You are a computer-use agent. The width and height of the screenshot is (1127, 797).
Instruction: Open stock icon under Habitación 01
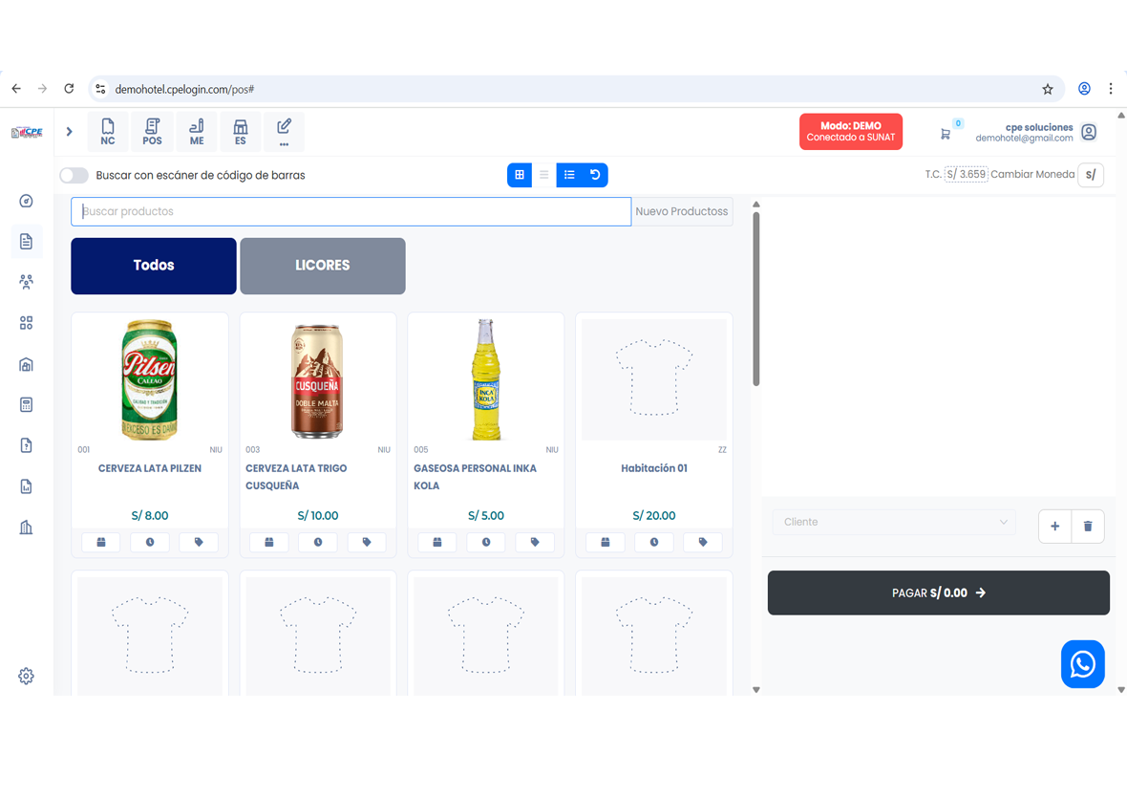(x=606, y=542)
